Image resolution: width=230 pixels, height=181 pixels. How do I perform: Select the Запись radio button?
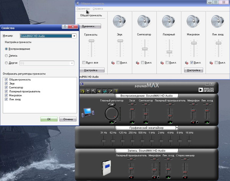point(6,56)
